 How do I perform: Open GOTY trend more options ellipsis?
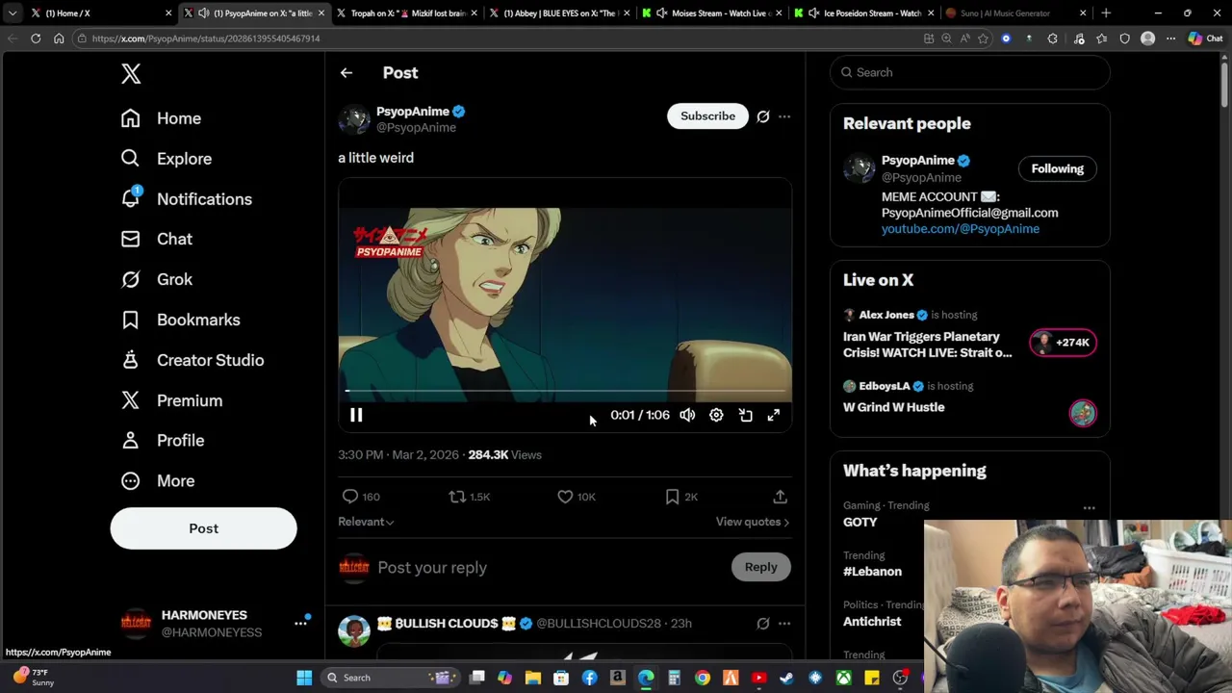click(x=1089, y=508)
